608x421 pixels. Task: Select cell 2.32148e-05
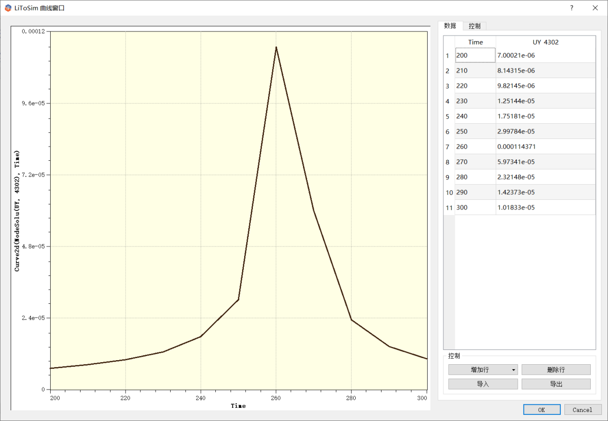[545, 177]
